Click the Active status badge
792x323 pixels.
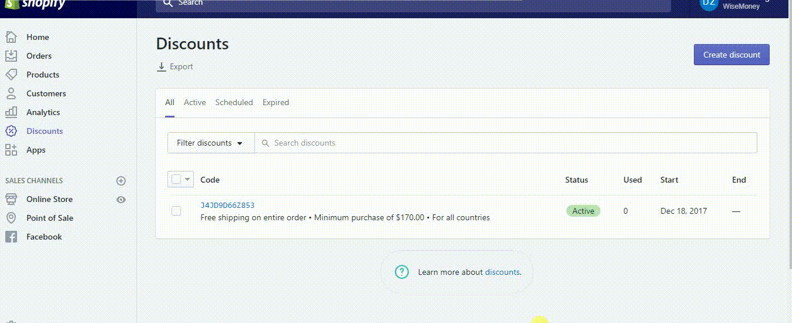pos(583,211)
